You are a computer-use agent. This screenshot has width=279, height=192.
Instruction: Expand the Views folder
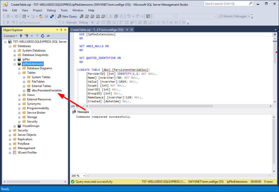tap(19, 95)
